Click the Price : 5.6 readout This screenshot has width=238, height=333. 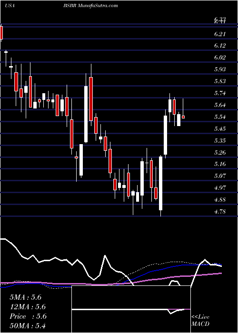28,316
